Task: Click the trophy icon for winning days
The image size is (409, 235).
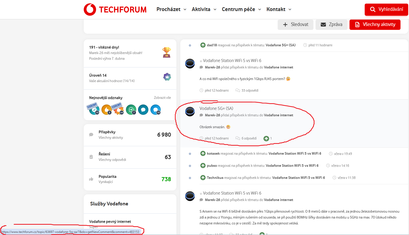Action: 167,52
